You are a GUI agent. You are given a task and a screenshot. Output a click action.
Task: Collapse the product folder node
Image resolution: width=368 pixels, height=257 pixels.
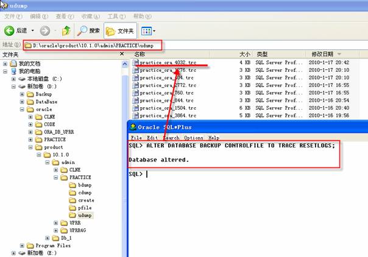tap(30, 147)
